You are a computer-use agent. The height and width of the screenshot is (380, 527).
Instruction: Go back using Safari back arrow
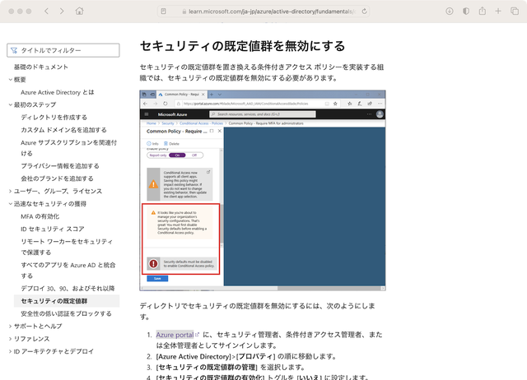click(46, 11)
